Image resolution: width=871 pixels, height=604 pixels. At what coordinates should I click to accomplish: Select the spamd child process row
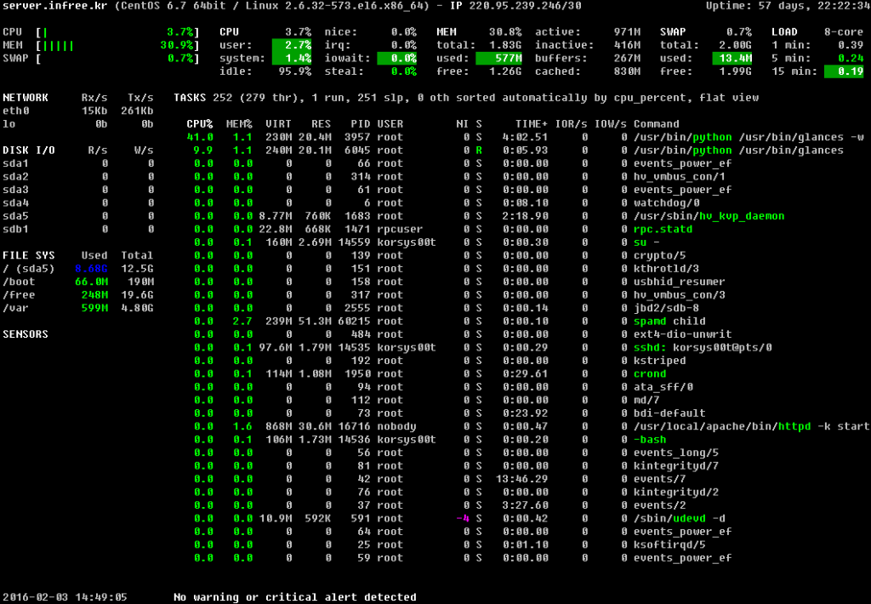[449, 322]
